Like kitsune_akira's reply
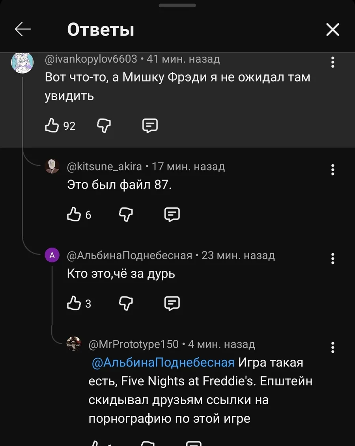 coord(74,215)
